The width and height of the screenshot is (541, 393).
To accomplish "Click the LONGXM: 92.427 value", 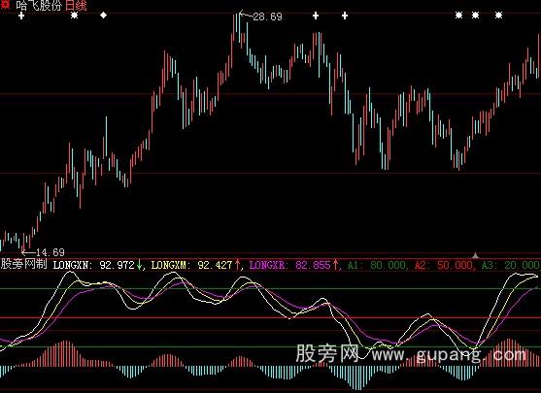I will tap(191, 265).
